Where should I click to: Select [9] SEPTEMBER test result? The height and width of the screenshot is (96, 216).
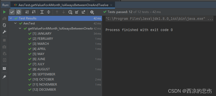(55, 74)
